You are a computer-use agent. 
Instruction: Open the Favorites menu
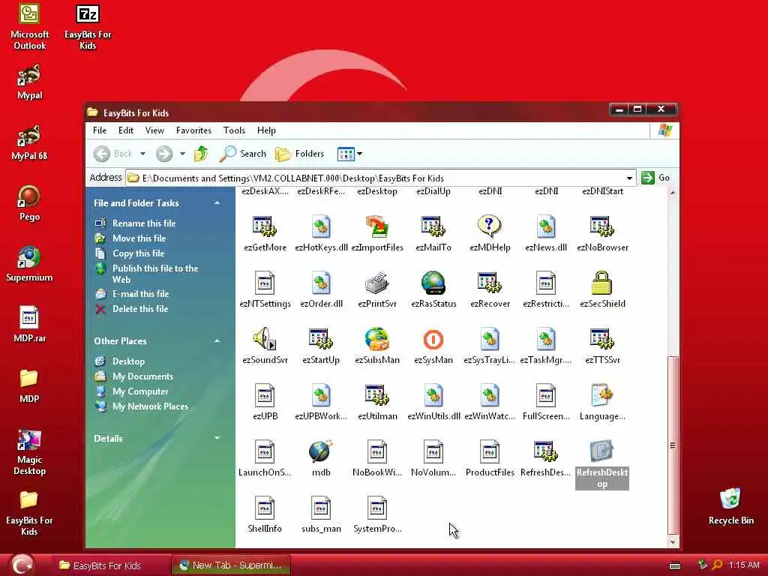193,130
